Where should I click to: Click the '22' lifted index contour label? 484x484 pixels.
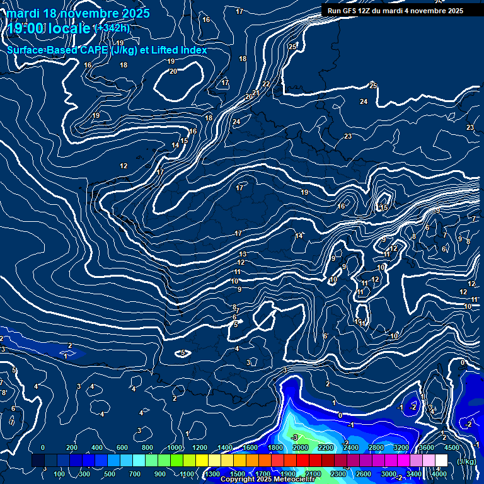point(266,84)
